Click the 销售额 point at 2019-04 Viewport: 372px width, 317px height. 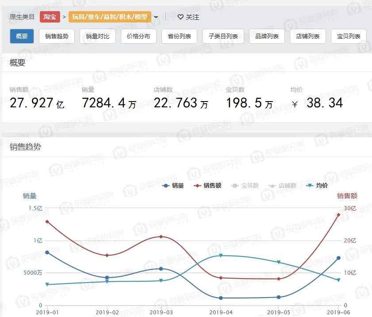pyautogui.click(x=221, y=278)
